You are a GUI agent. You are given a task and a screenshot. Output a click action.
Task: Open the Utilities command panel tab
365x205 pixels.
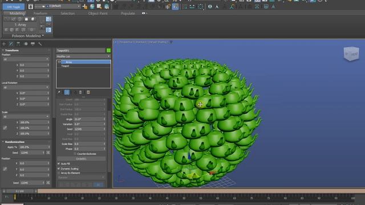[40, 44]
